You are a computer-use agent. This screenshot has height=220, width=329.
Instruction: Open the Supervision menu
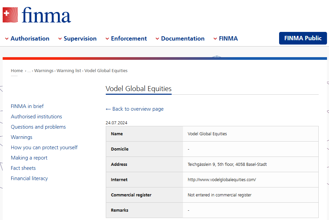(80, 39)
